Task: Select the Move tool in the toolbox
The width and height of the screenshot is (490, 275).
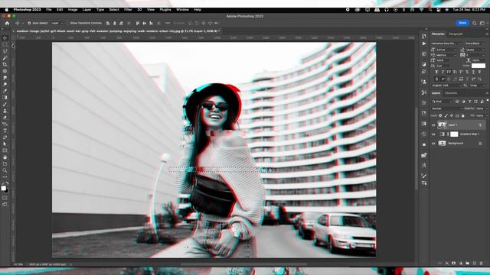Action: click(5, 38)
